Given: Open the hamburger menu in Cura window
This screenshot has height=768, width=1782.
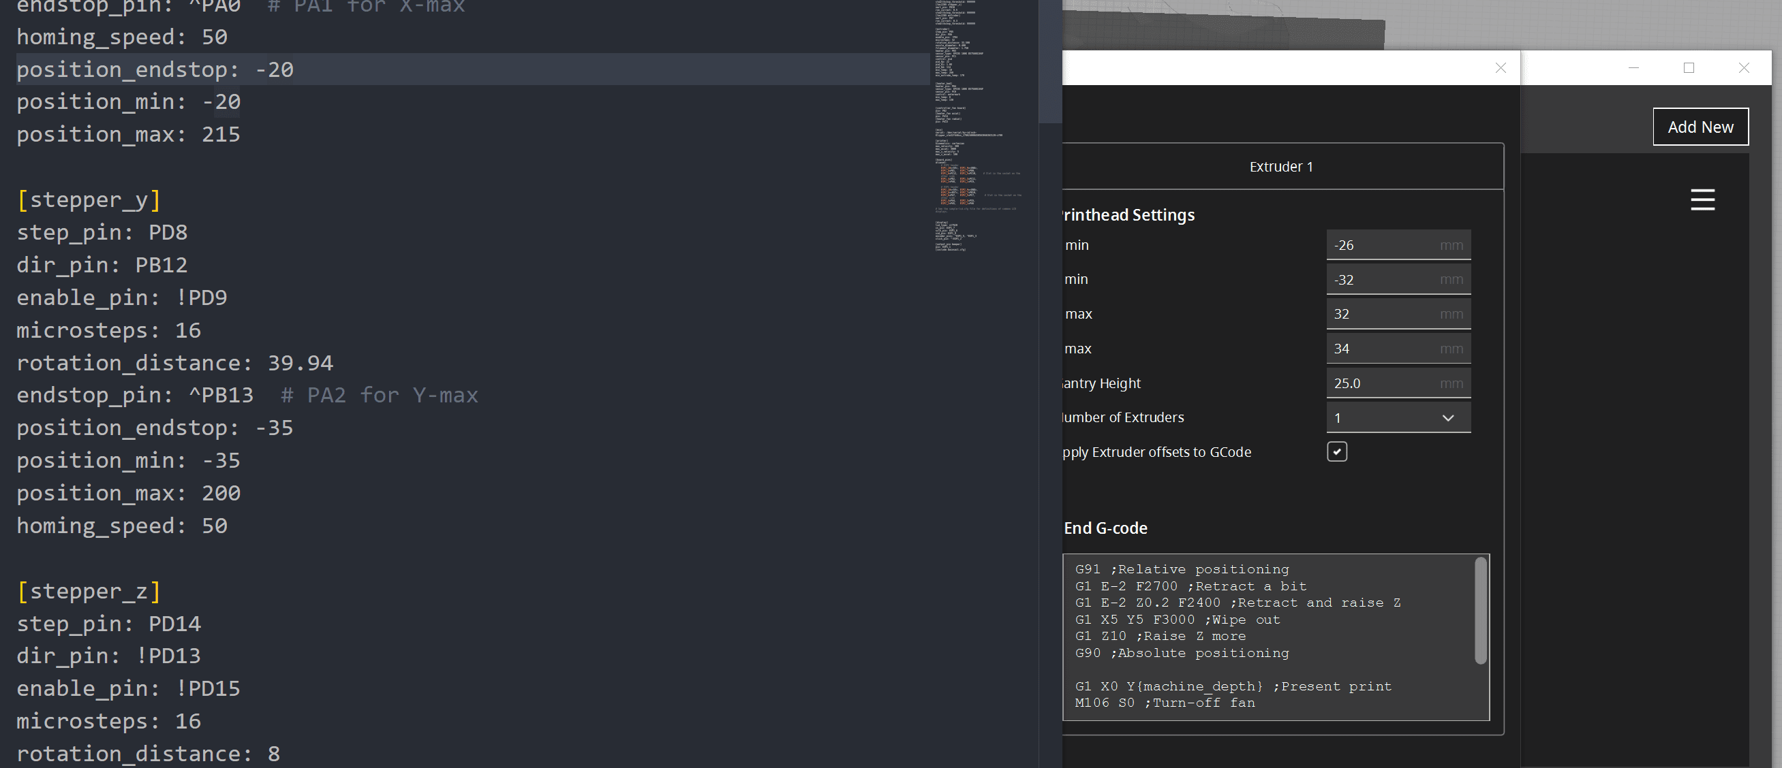Looking at the screenshot, I should [1702, 199].
